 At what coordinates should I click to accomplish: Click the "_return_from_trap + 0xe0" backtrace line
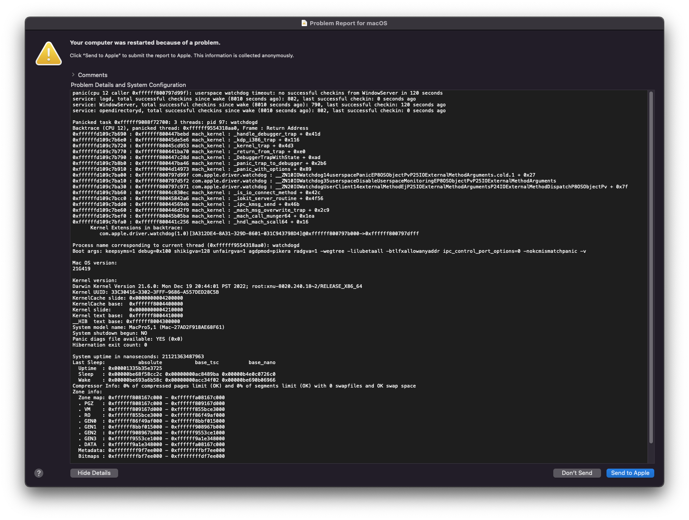pos(189,152)
